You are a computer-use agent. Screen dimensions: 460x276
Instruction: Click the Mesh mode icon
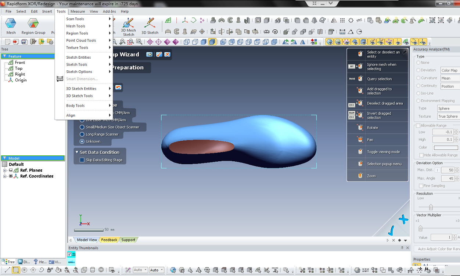pyautogui.click(x=11, y=26)
